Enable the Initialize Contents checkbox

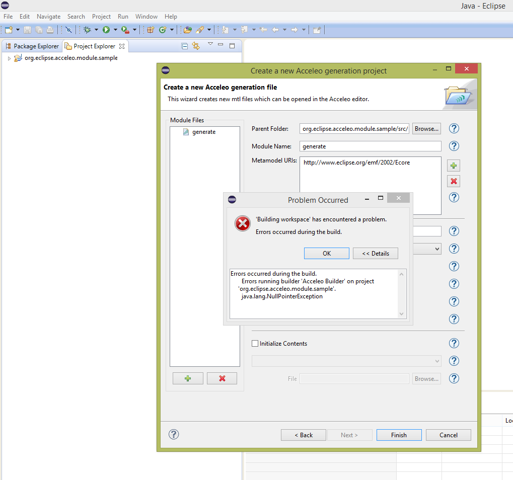(255, 343)
